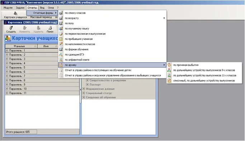Expand the Медицинские данные section
The height and width of the screenshot is (141, 245).
(x=84, y=89)
